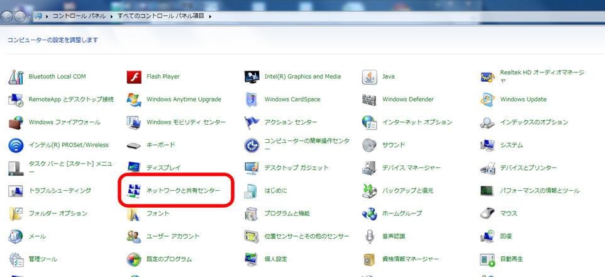Click the Forward navigation button
This screenshot has height=277, width=605.
19,16
